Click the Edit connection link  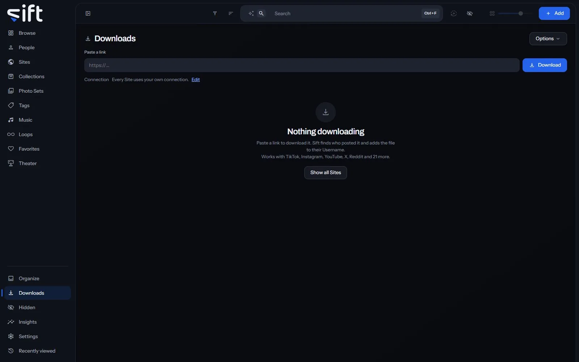(x=196, y=80)
